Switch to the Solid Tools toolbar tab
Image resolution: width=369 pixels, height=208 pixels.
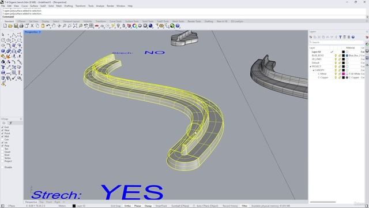[x=148, y=21]
